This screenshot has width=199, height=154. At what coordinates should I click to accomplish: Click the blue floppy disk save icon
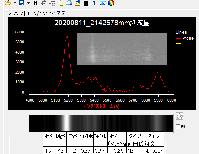click(x=22, y=3)
